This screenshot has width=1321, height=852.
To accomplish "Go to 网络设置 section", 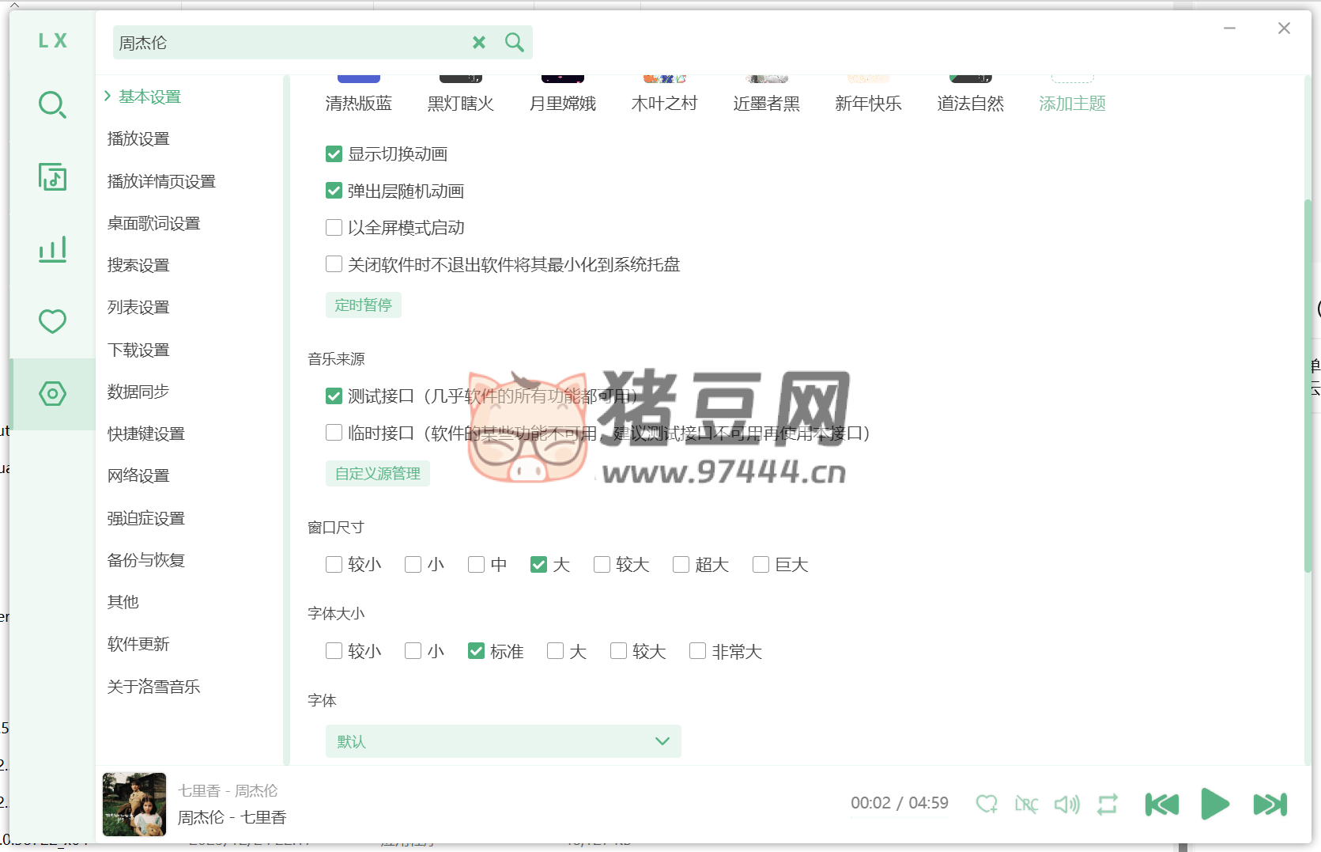I will pyautogui.click(x=138, y=475).
